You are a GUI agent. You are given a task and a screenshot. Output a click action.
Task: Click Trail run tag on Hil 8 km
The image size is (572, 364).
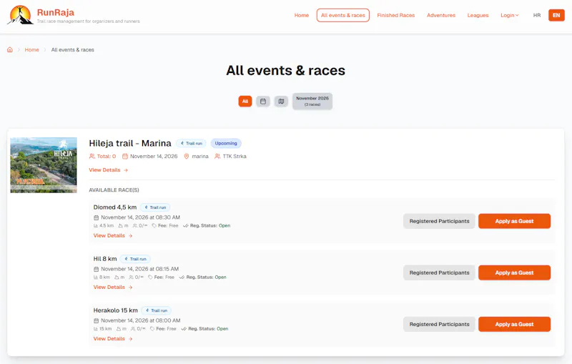click(135, 259)
